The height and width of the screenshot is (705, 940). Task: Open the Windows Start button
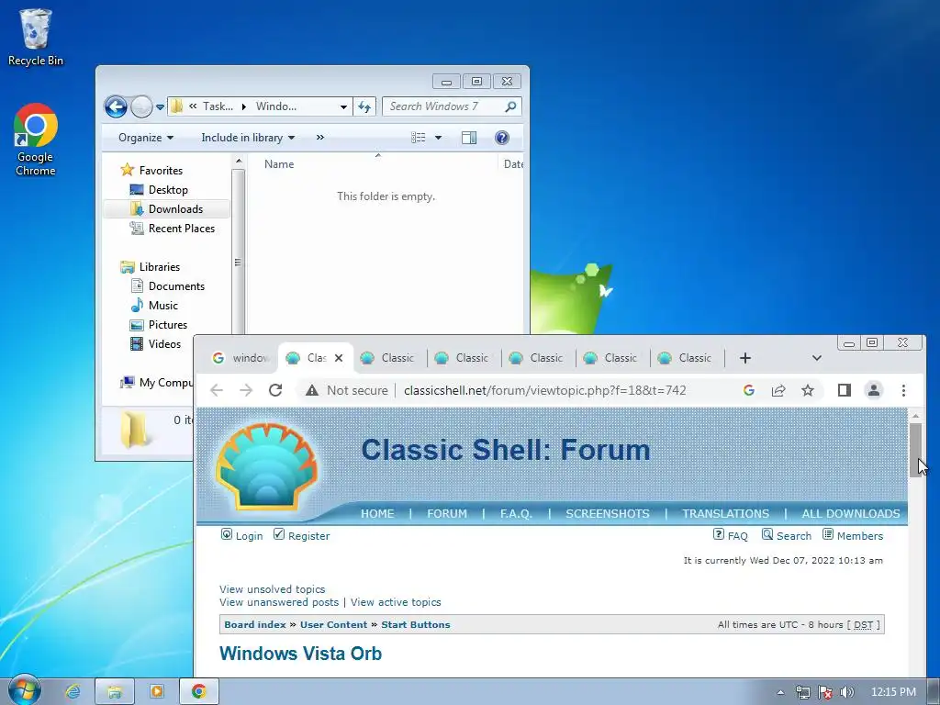(25, 690)
